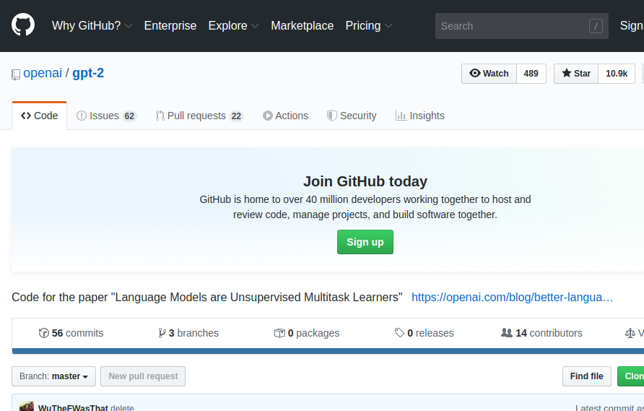Click the green Sign up button
Image resolution: width=644 pixels, height=411 pixels.
pos(365,242)
